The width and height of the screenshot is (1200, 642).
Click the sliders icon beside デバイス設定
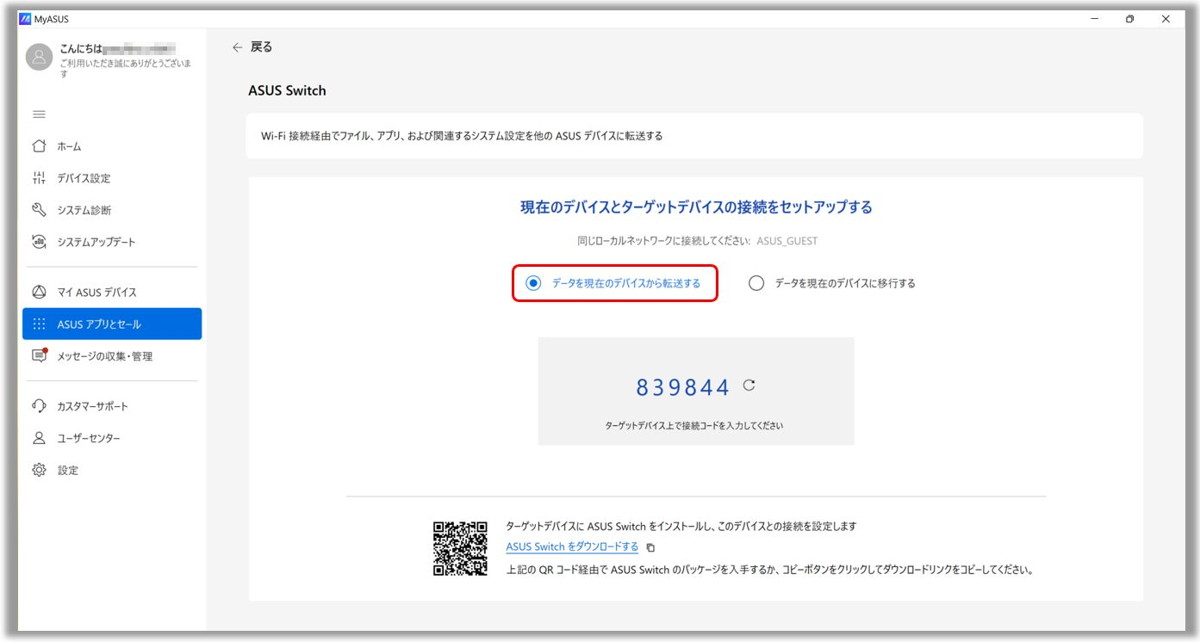coord(39,178)
